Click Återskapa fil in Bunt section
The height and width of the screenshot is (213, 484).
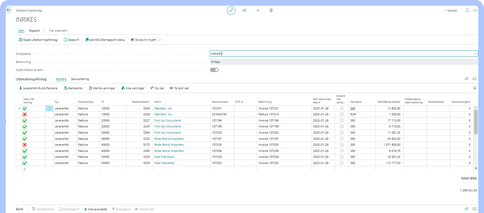coord(69,209)
